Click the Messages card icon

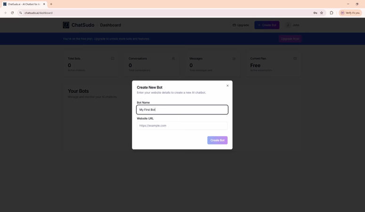point(234,58)
